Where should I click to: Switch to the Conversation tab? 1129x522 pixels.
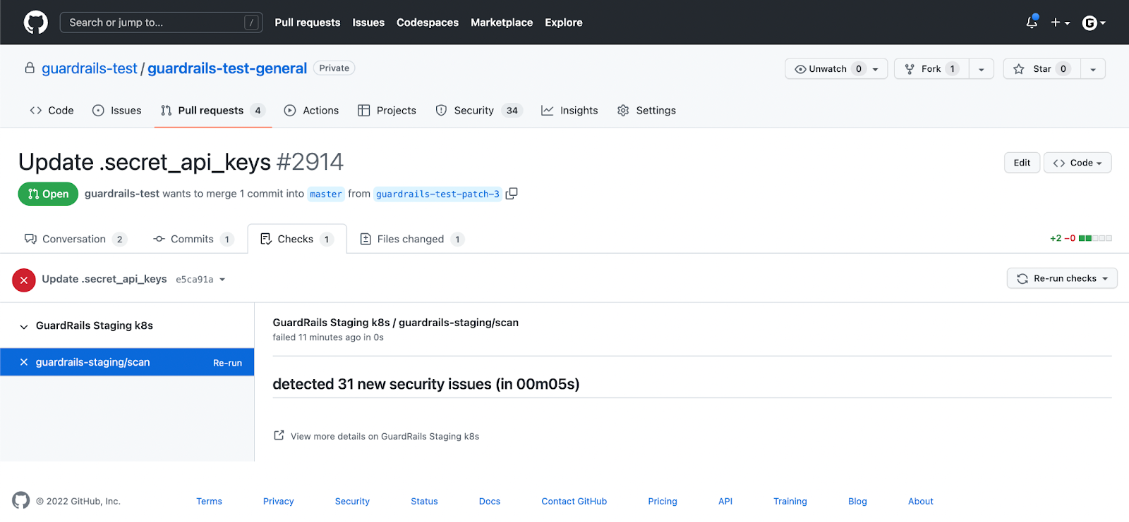tap(76, 239)
